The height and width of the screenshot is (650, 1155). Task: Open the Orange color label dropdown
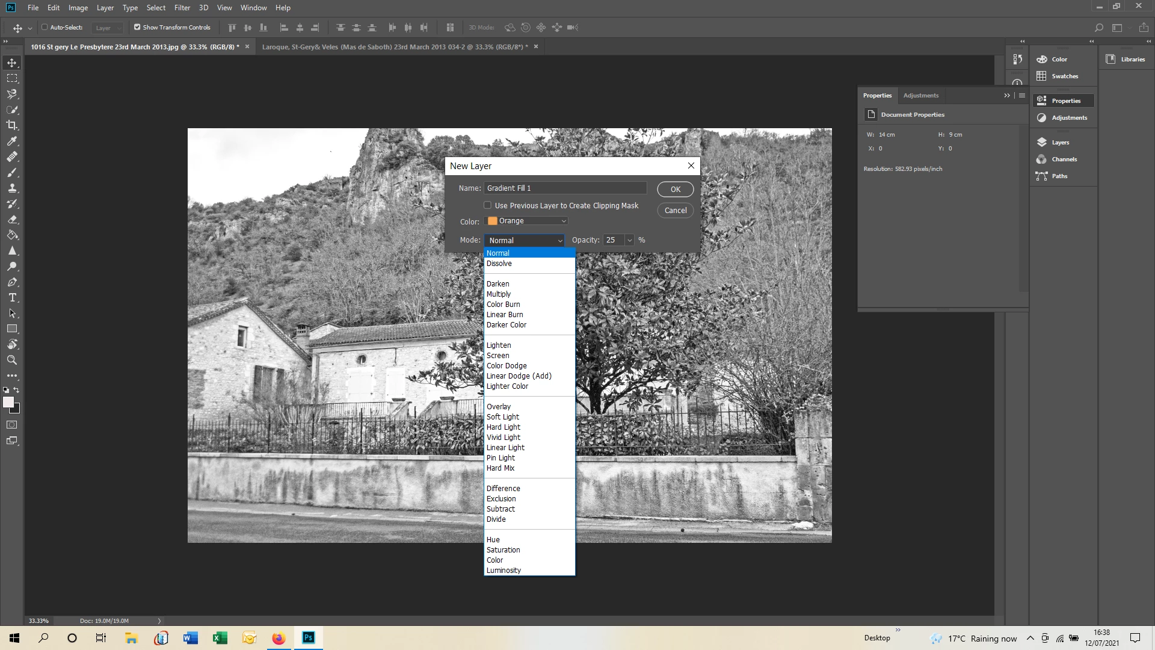526,221
